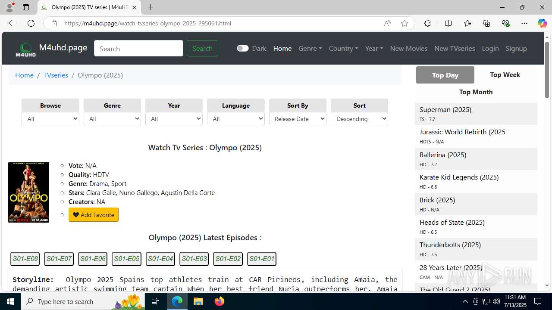
Task: Open New Movies nav link
Action: click(409, 48)
